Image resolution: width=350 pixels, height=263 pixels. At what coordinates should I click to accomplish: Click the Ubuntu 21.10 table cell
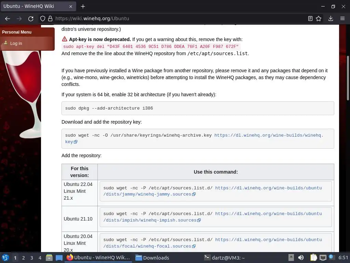pos(79,219)
